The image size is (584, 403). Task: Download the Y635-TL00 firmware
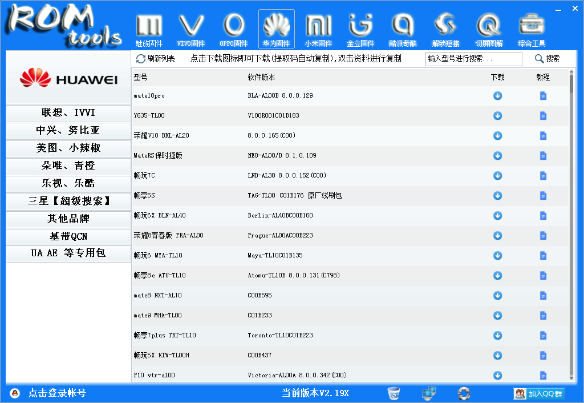pyautogui.click(x=497, y=115)
